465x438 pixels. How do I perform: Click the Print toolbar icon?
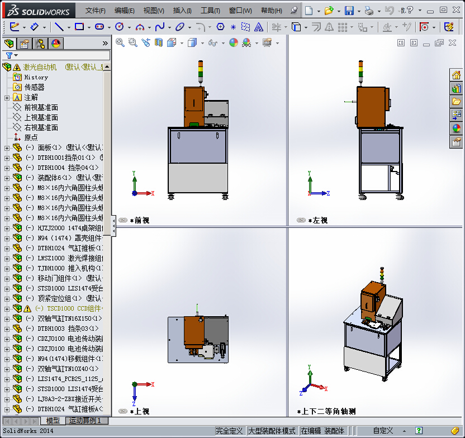(x=369, y=11)
